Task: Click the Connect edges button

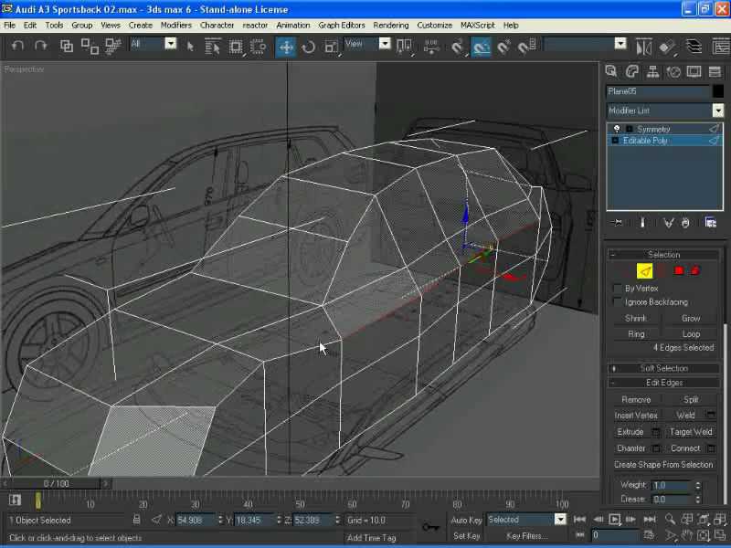Action: 685,448
